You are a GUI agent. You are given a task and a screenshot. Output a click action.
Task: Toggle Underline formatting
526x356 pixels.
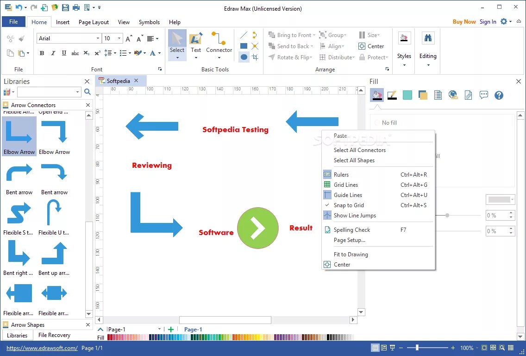pyautogui.click(x=64, y=53)
